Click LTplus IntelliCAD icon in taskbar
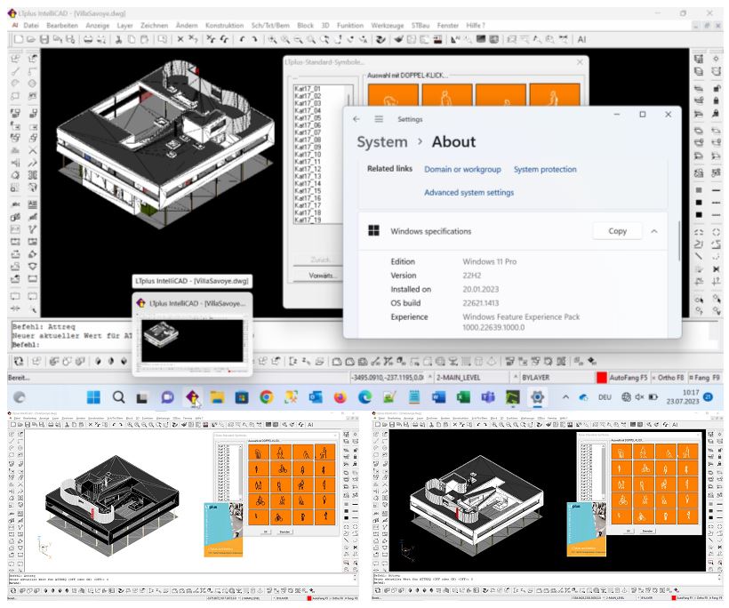Image resolution: width=729 pixels, height=608 pixels. pyautogui.click(x=193, y=397)
